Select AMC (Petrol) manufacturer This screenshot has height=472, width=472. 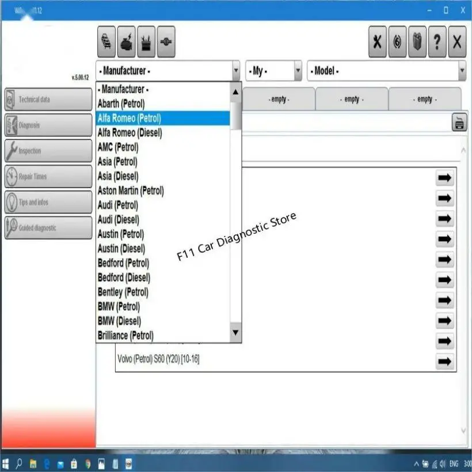coord(163,147)
